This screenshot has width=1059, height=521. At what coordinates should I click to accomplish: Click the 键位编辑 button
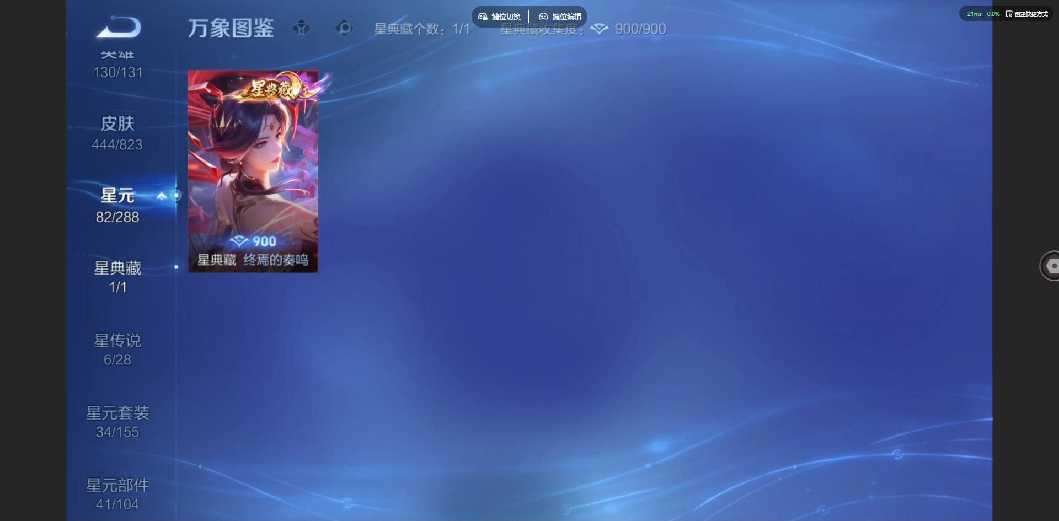(560, 17)
